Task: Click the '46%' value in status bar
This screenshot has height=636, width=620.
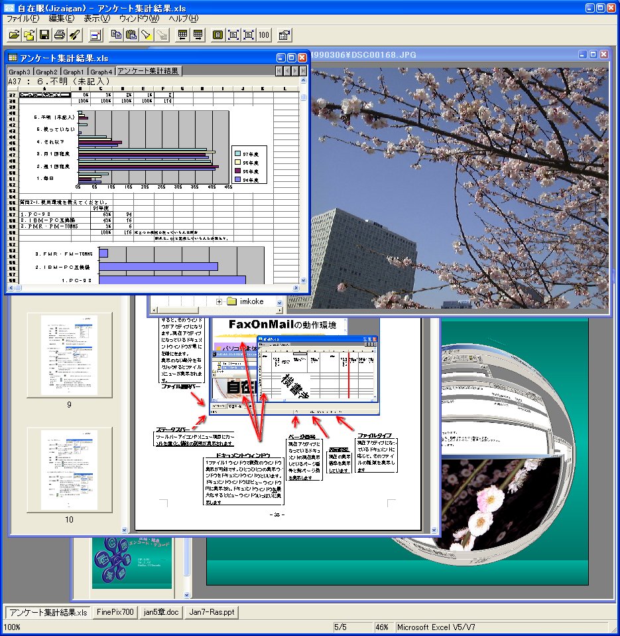Action: [382, 627]
